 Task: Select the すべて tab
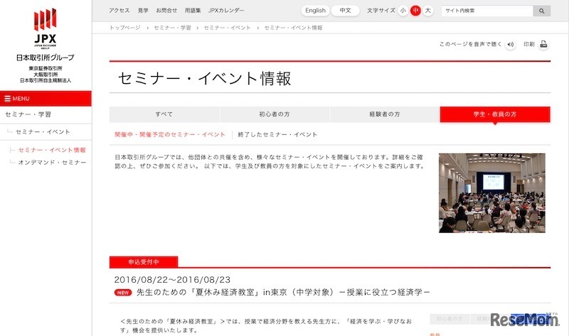point(164,114)
